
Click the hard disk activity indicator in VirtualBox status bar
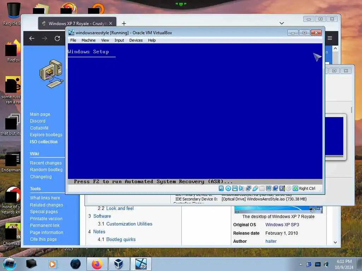(x=221, y=188)
